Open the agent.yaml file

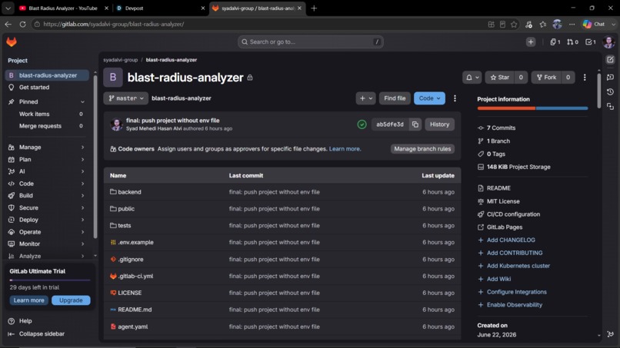pos(133,326)
